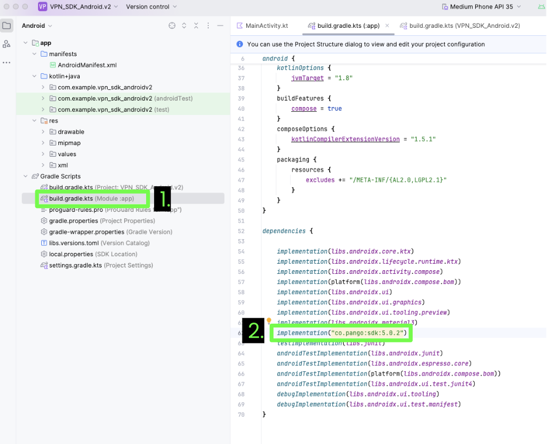Open Project panel options three-dot menu
547x444 pixels.
[x=208, y=26]
